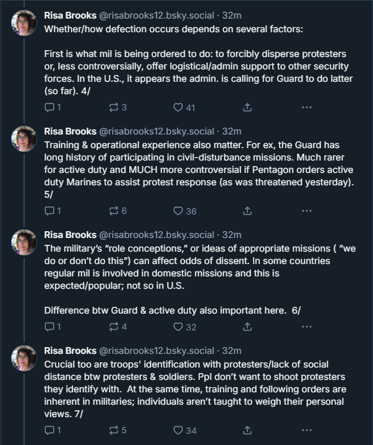
Task: Like the post with 34 likes
Action: pyautogui.click(x=185, y=430)
